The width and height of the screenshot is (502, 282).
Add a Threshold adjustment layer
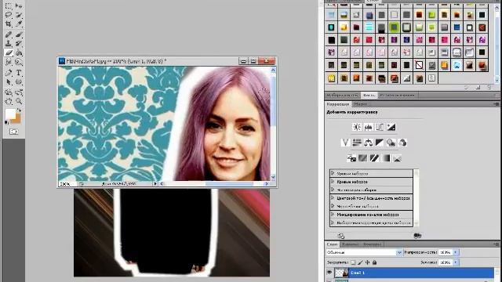coord(374,158)
